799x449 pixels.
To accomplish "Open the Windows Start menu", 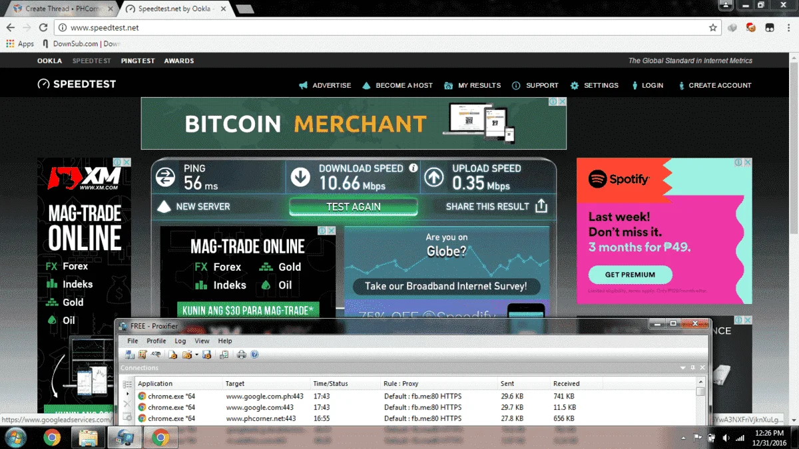I will pos(16,438).
